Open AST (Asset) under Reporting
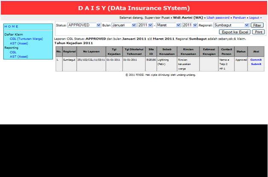 click(19, 56)
